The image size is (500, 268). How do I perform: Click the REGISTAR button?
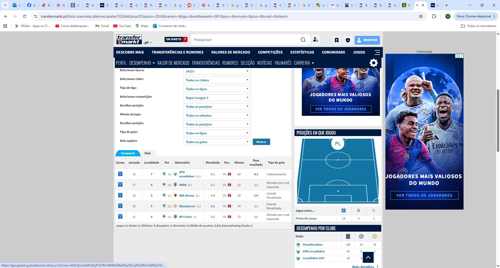[x=367, y=40]
